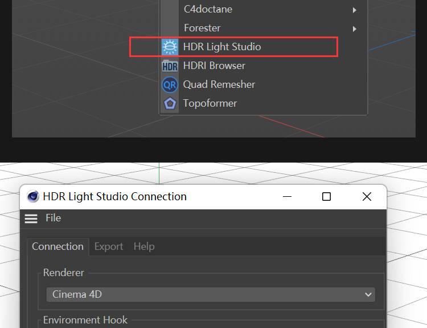
Task: Switch to the Connection tab
Action: 58,246
